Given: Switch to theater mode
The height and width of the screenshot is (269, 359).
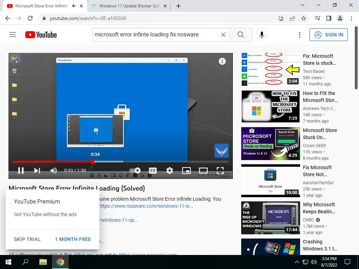Looking at the screenshot, I should click(203, 171).
